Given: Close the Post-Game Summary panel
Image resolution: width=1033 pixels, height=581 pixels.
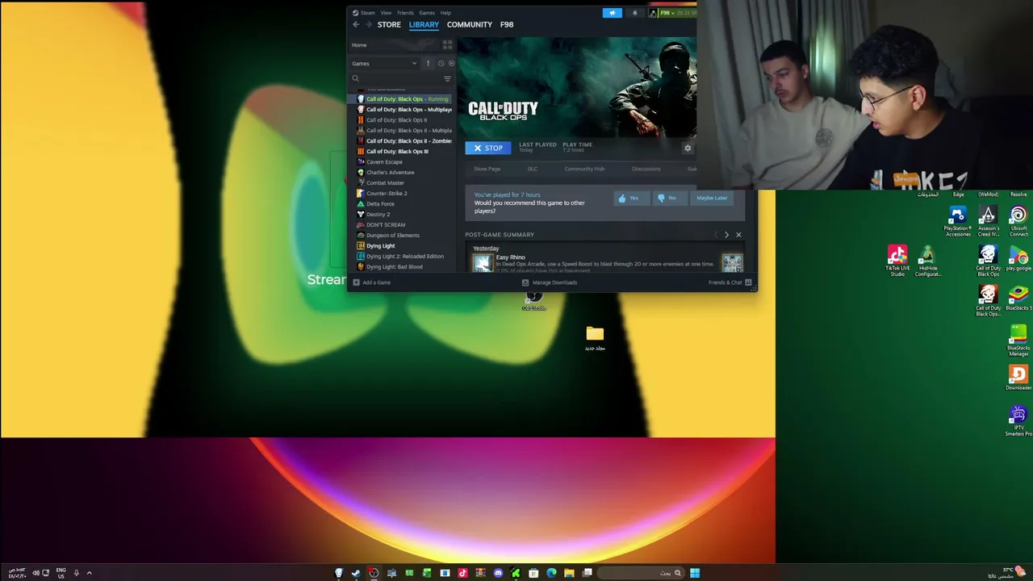Looking at the screenshot, I should coord(738,235).
